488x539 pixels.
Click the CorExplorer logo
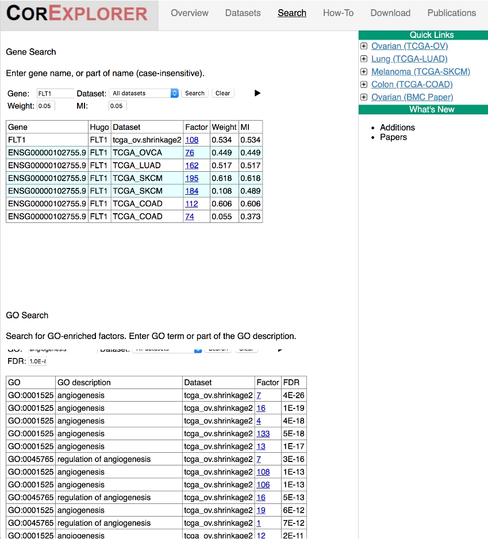pos(78,14)
